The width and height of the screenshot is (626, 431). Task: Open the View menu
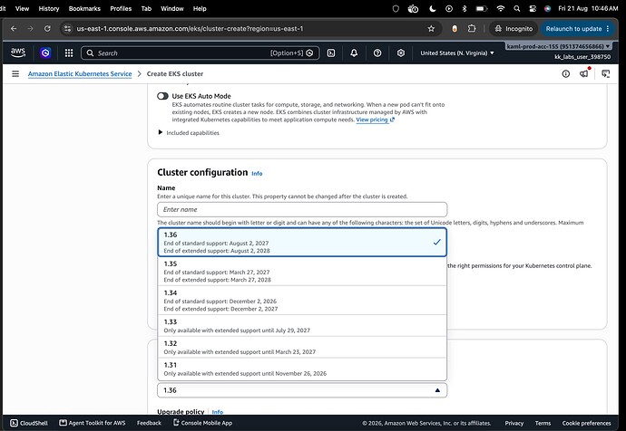point(22,8)
